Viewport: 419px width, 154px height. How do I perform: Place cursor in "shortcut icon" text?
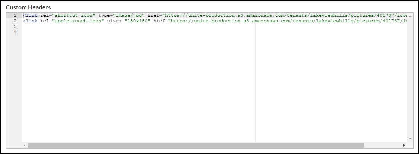pyautogui.click(x=74, y=15)
